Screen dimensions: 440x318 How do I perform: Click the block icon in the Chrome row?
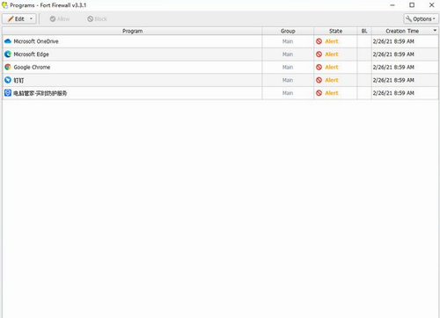(319, 67)
